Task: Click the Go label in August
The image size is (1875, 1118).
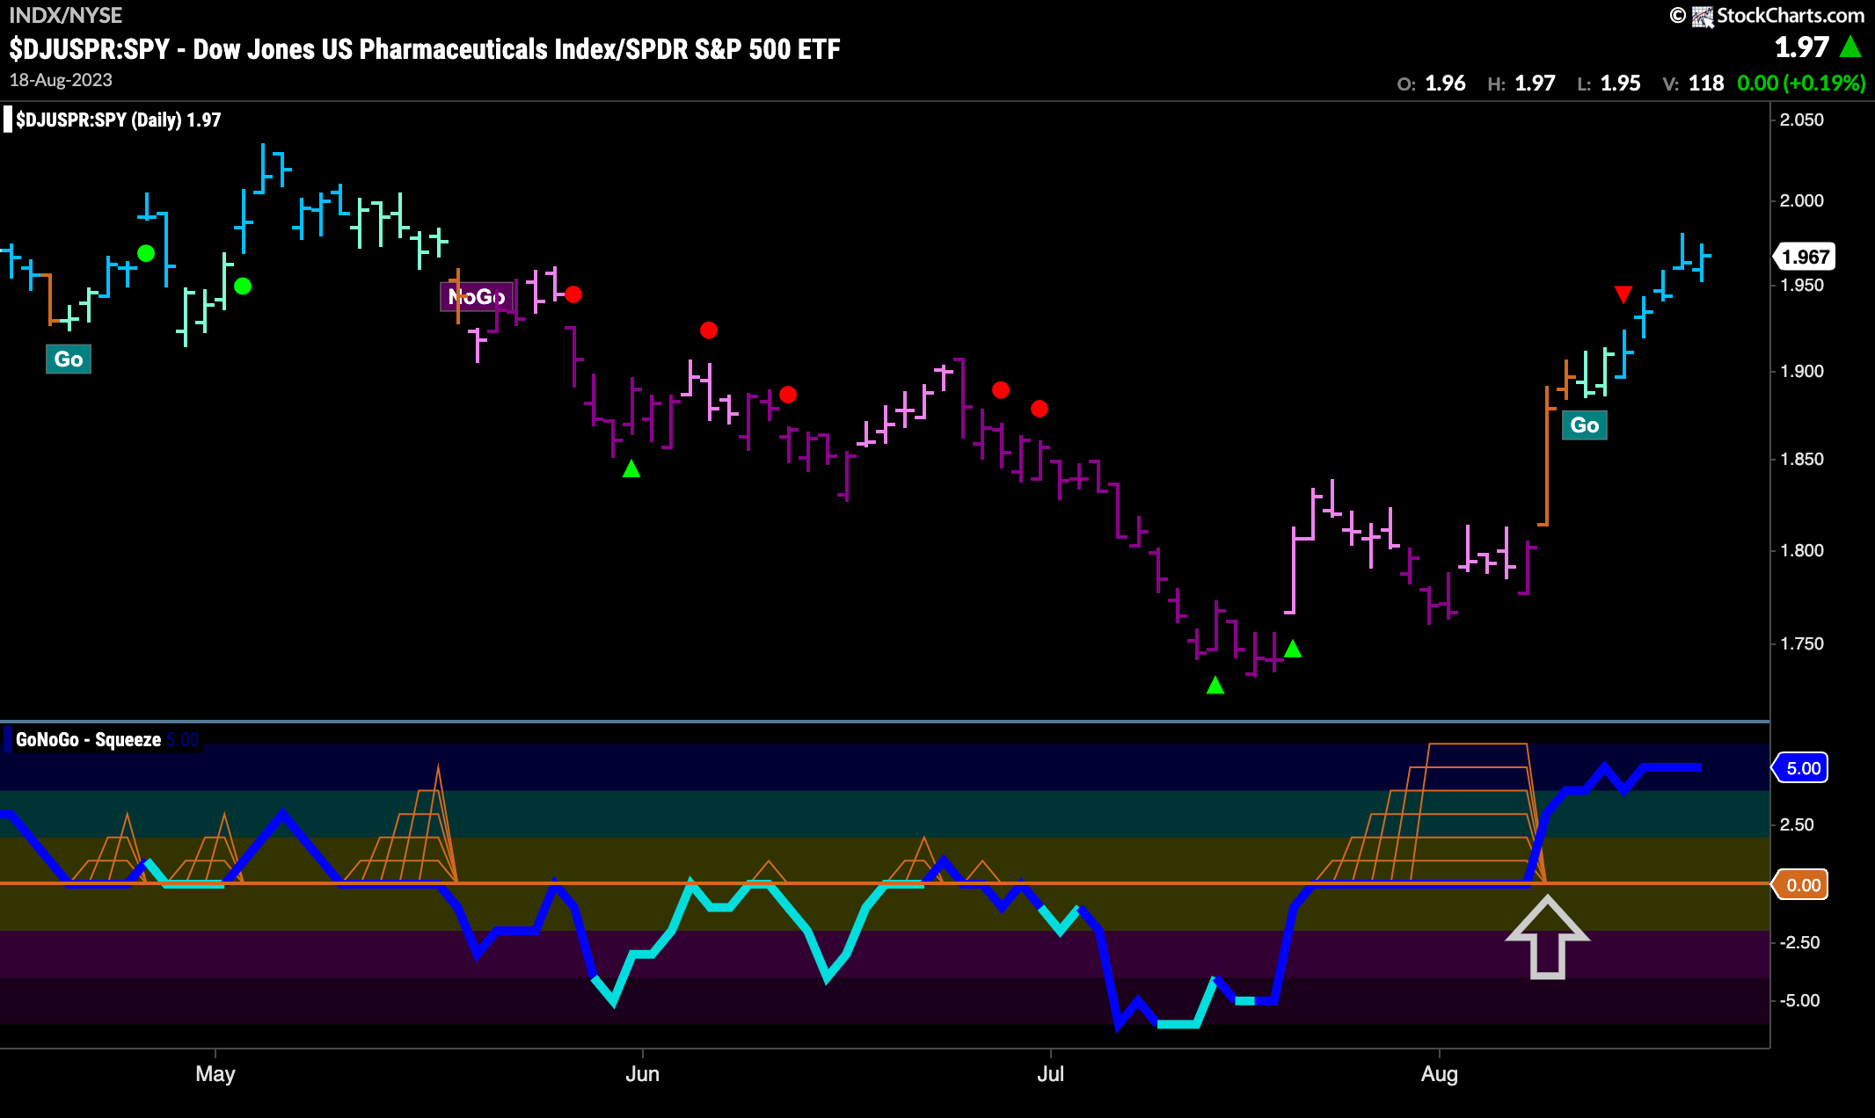Action: tap(1585, 425)
